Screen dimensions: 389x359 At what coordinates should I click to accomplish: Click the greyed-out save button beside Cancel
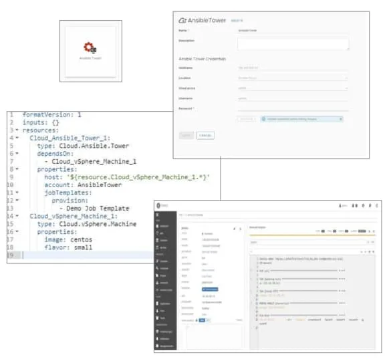click(186, 135)
